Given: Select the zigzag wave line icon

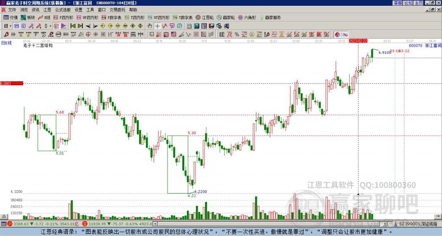Looking at the screenshot, I should pos(188,34).
